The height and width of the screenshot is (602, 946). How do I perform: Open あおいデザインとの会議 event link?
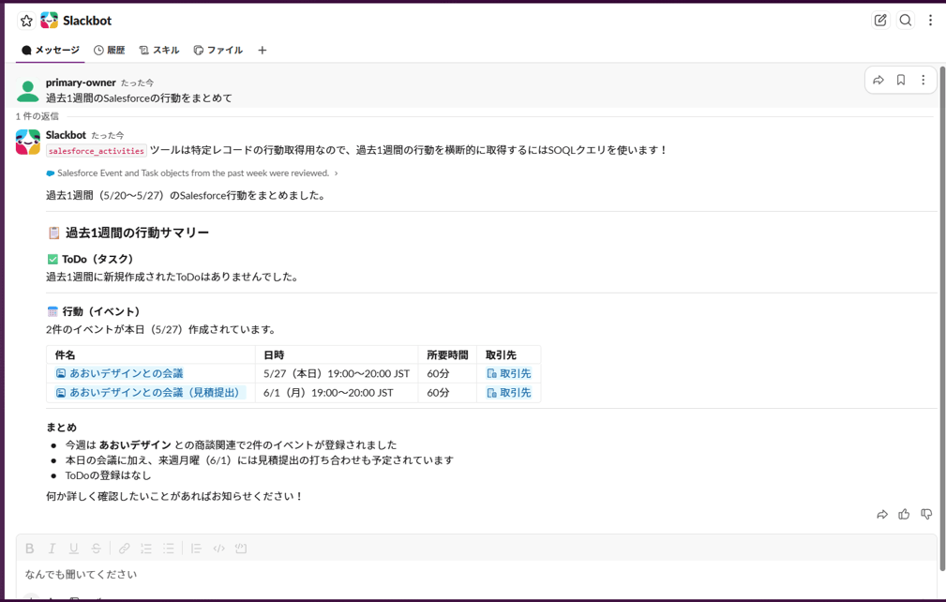(x=119, y=373)
